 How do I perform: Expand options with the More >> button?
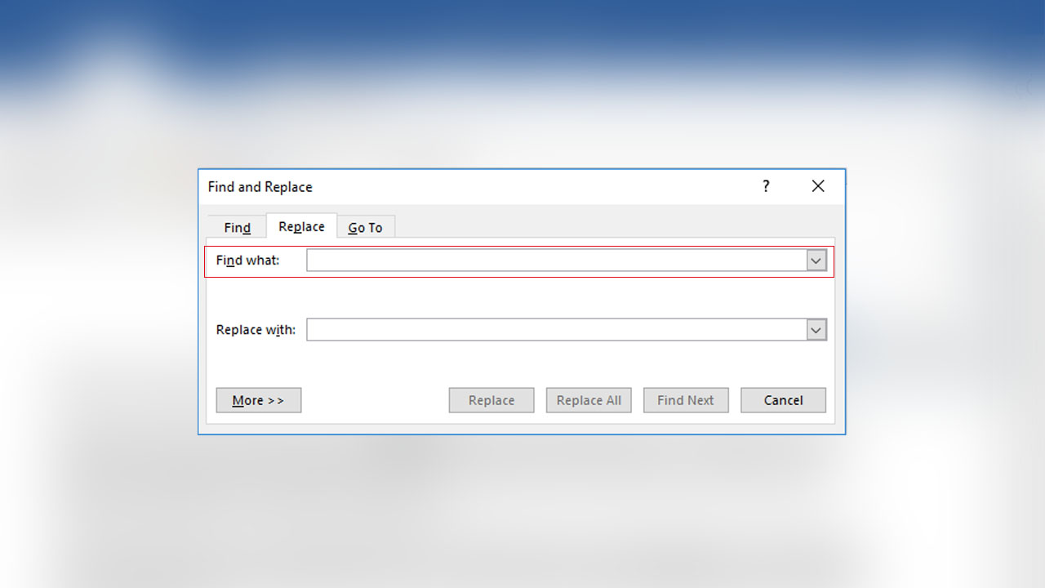click(x=258, y=400)
